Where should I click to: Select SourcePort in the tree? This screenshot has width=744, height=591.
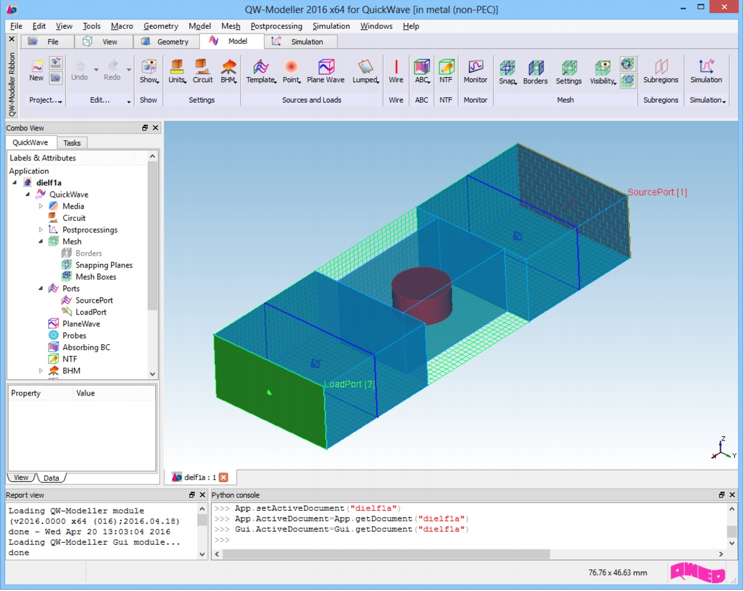[87, 300]
